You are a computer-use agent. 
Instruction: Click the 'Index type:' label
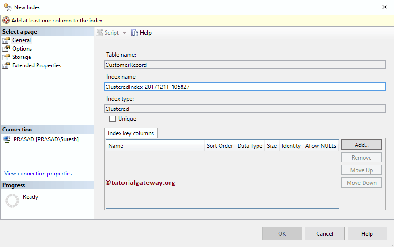(120, 99)
